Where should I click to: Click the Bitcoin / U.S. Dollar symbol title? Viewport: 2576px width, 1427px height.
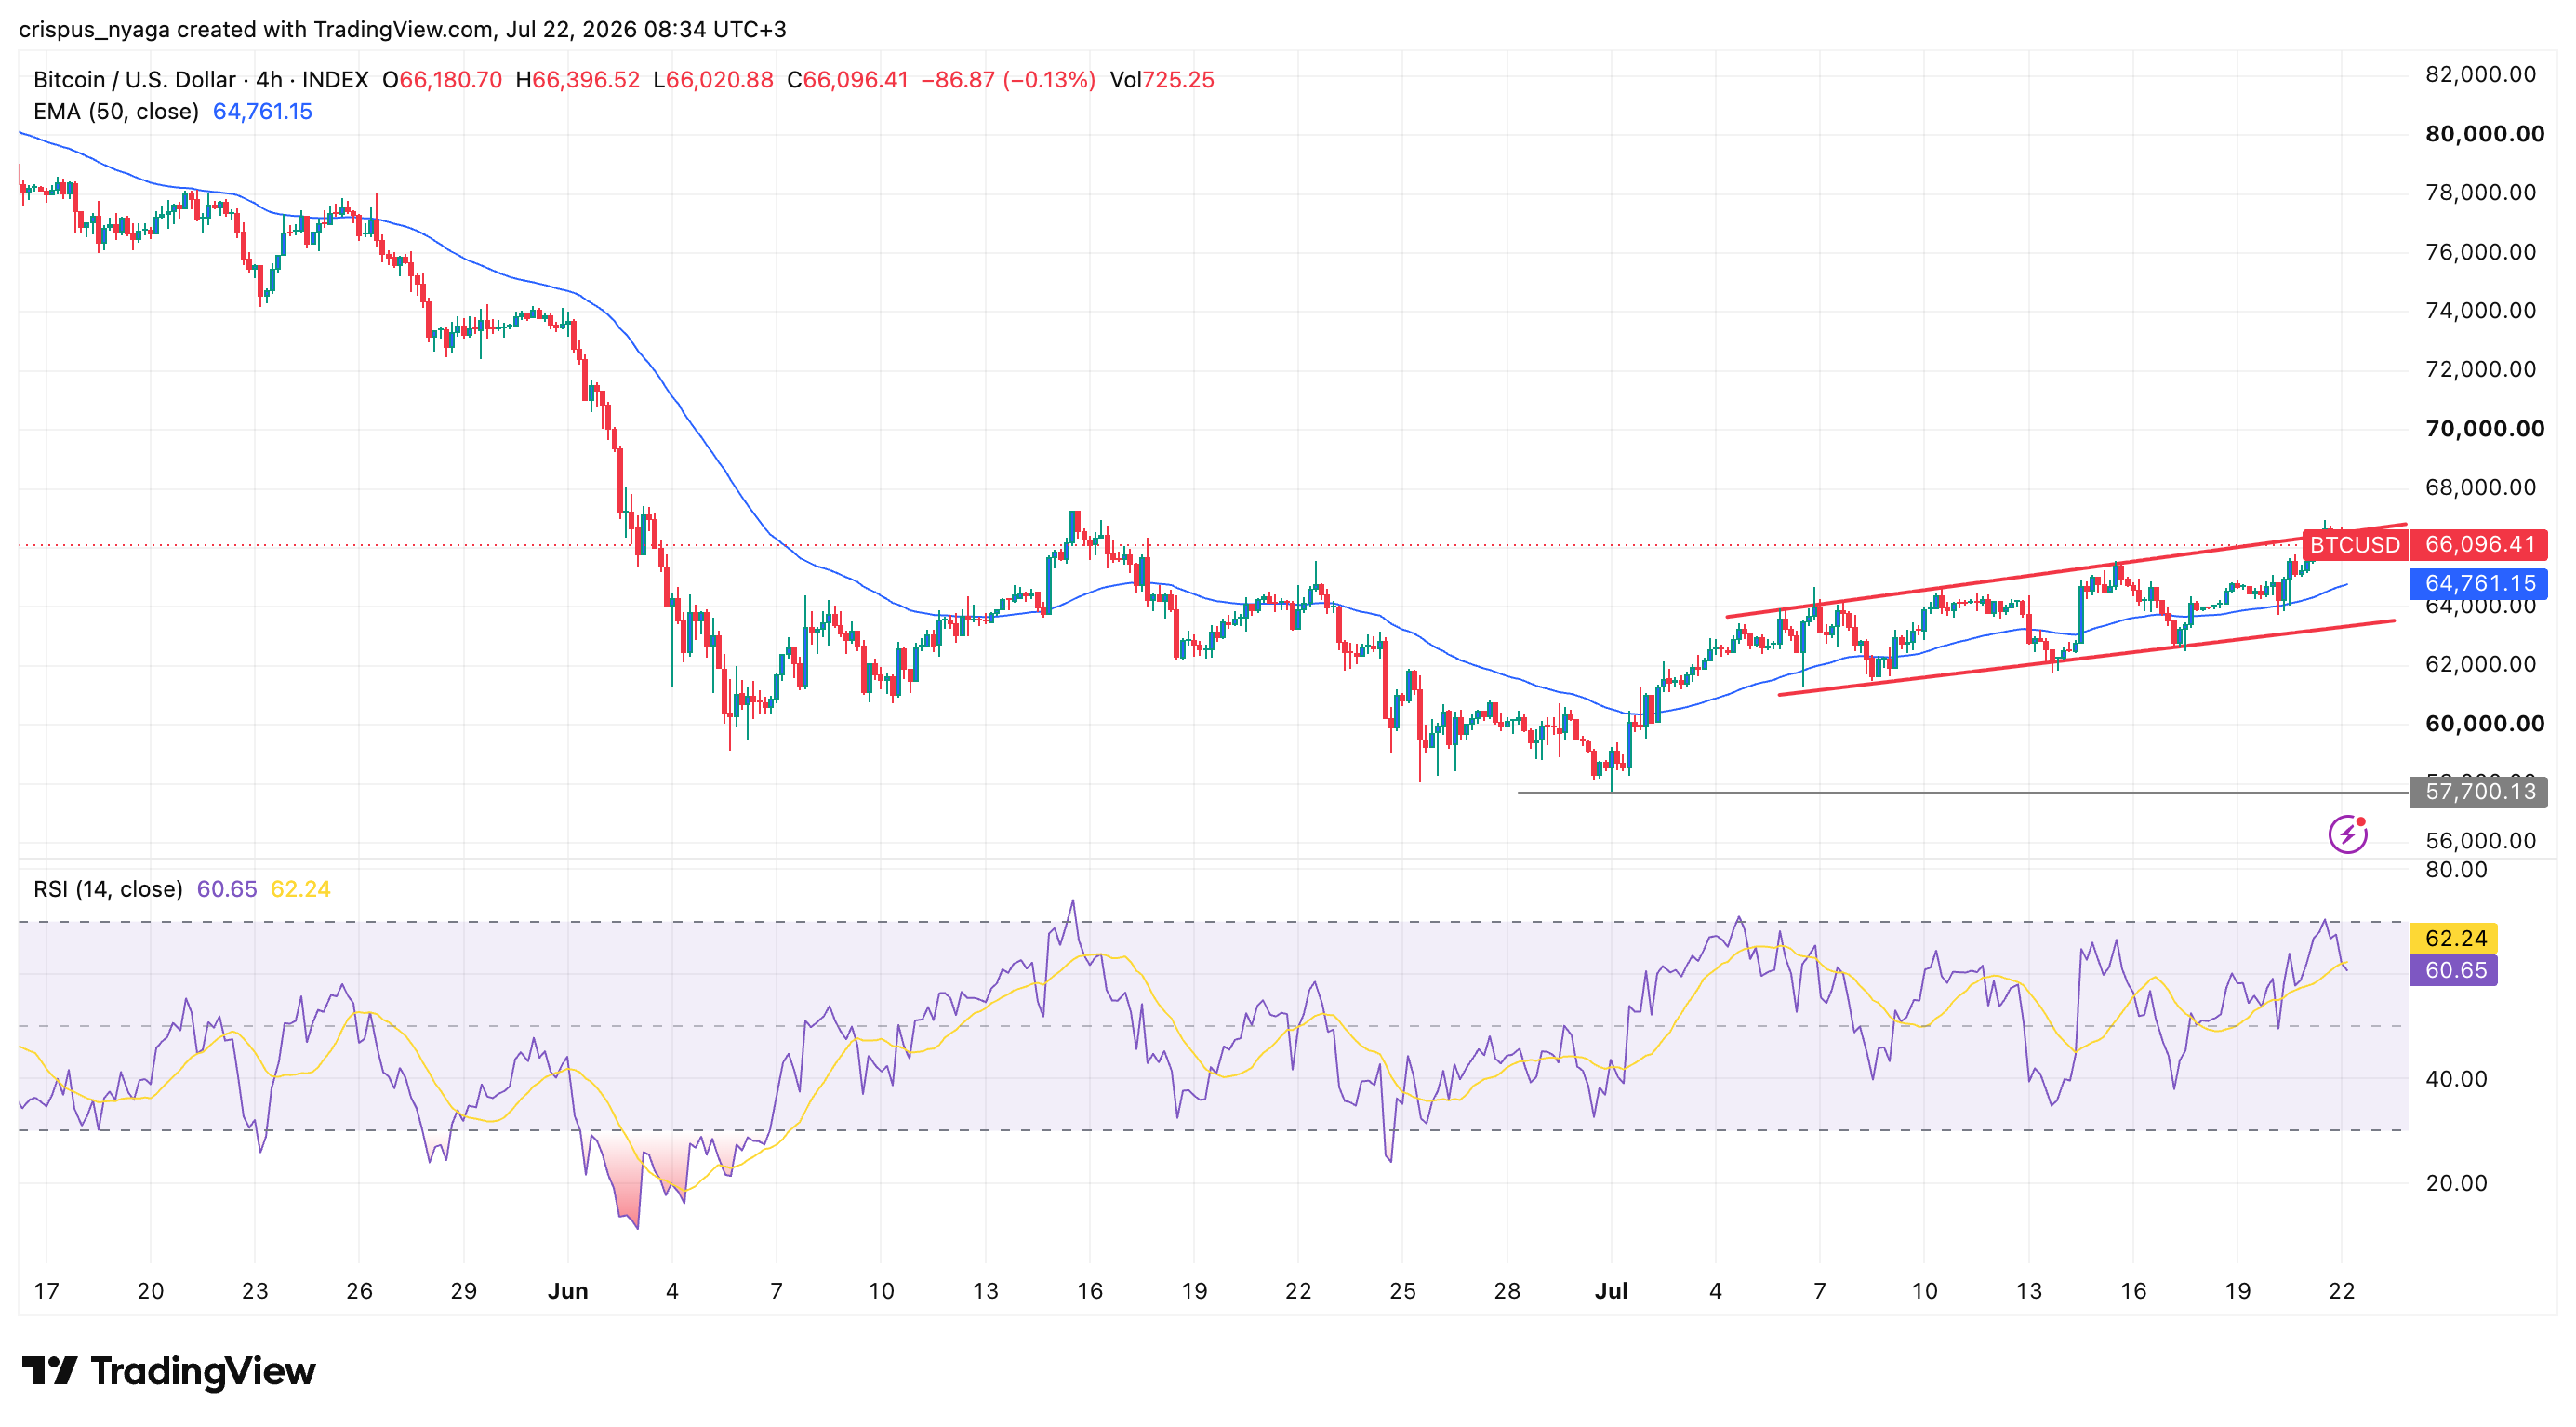tap(201, 80)
